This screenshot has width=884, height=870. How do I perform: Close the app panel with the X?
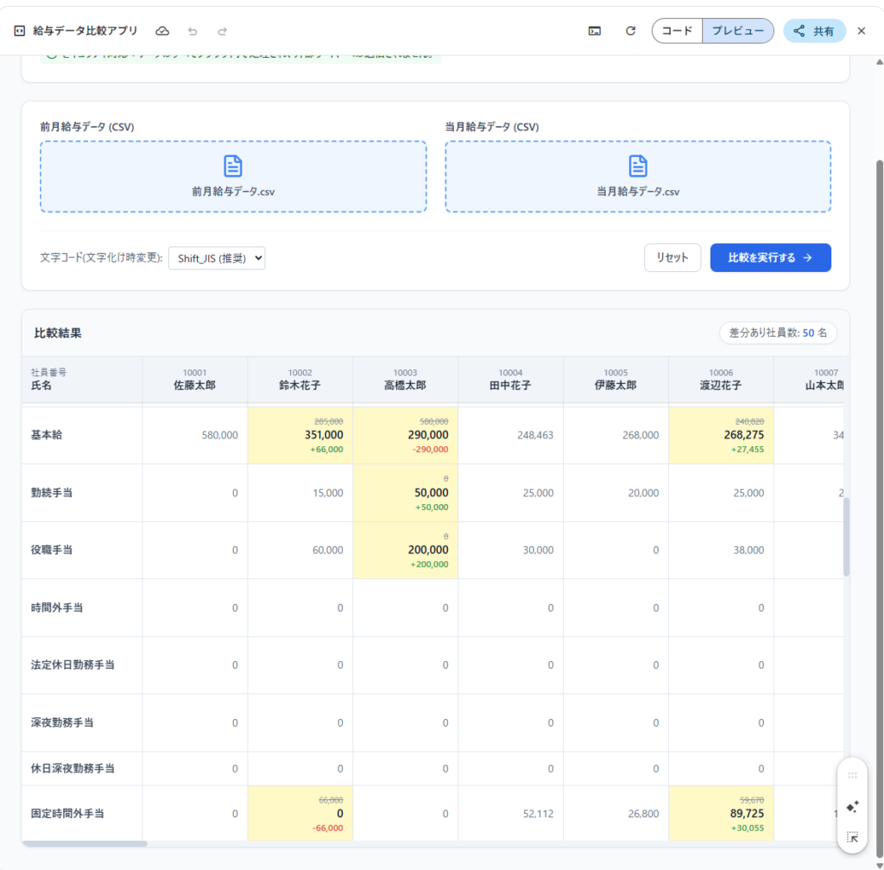tap(861, 31)
